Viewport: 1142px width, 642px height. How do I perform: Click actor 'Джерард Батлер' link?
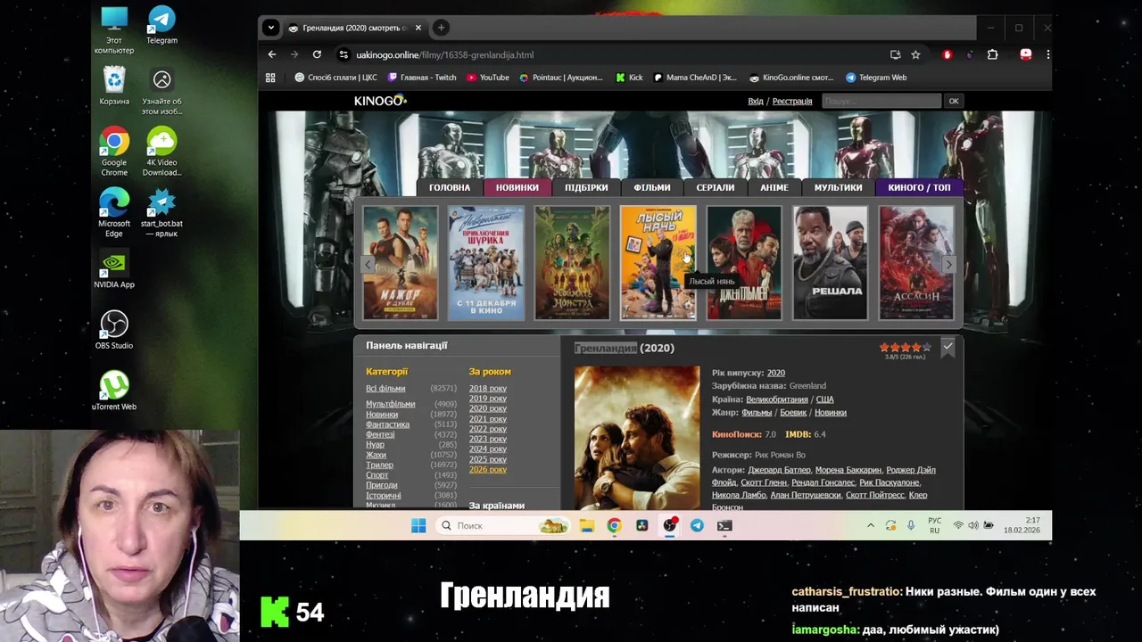pos(779,470)
